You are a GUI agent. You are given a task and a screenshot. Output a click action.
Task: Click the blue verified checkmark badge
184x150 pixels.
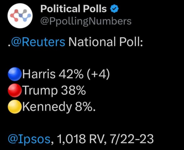(x=114, y=9)
